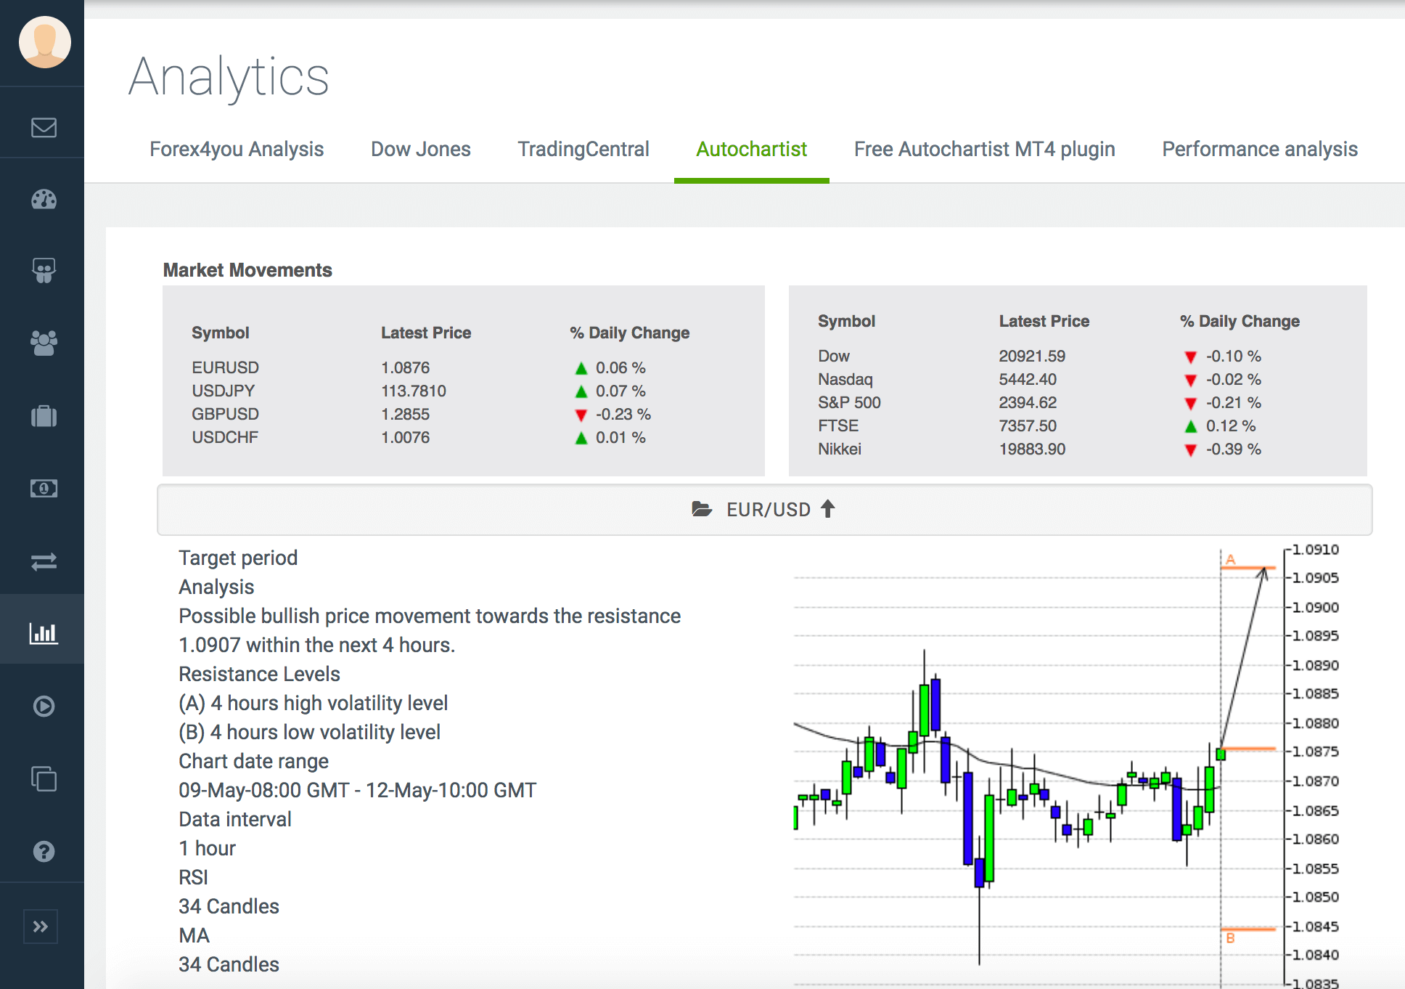The height and width of the screenshot is (989, 1405).
Task: Click the profile avatar picture
Action: coord(43,43)
